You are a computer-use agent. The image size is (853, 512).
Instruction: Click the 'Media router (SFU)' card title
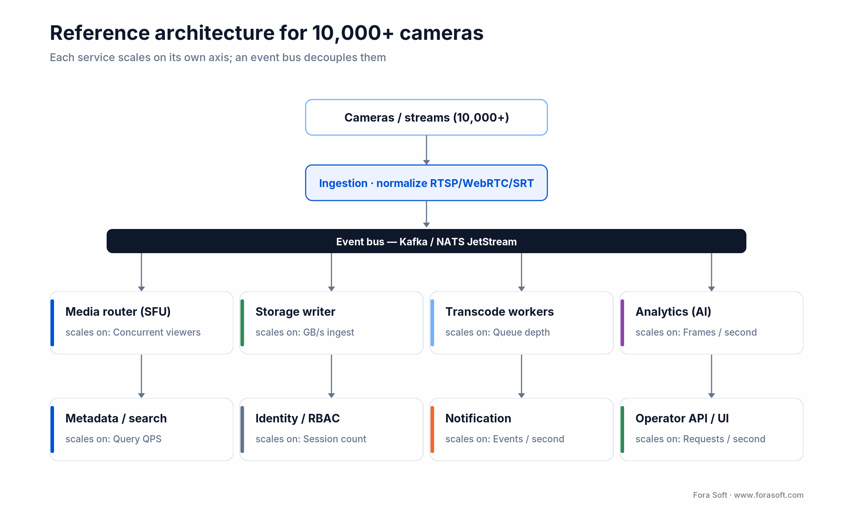click(118, 311)
